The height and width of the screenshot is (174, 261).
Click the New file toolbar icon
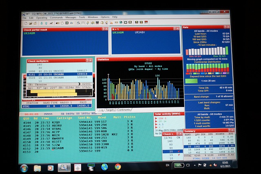pyautogui.click(x=26, y=23)
